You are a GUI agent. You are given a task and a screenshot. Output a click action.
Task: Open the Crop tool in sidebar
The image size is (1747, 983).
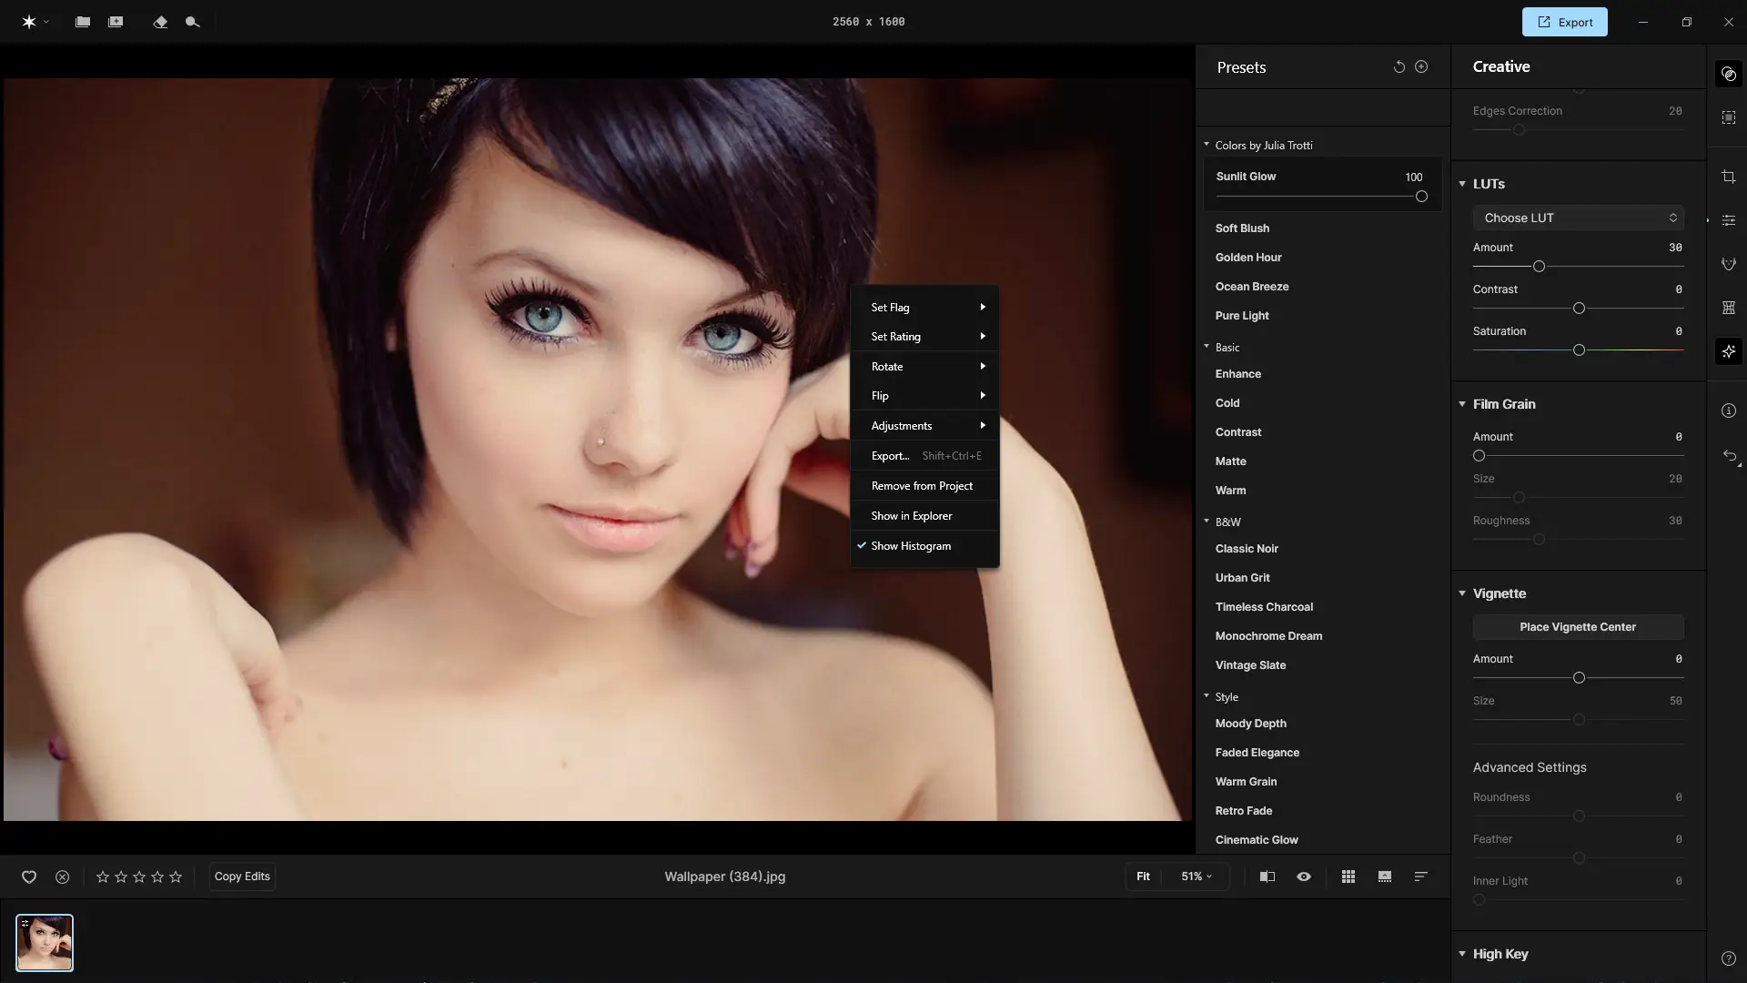click(x=1729, y=177)
